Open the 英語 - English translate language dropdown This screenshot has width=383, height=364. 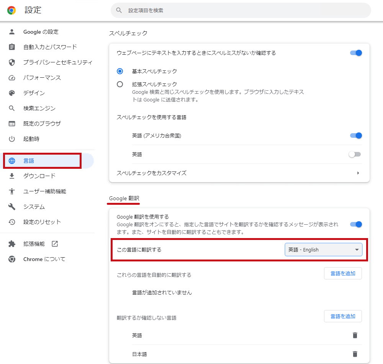pyautogui.click(x=323, y=250)
